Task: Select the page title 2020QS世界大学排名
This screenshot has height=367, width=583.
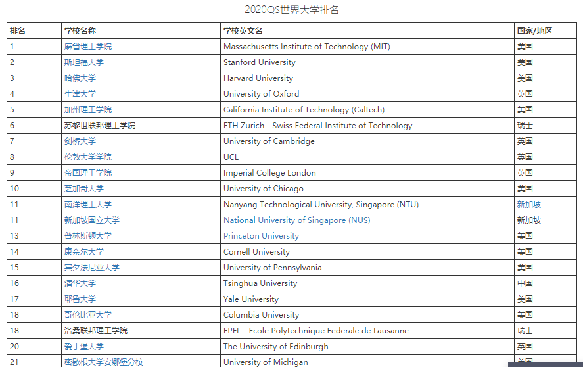Action: [292, 10]
